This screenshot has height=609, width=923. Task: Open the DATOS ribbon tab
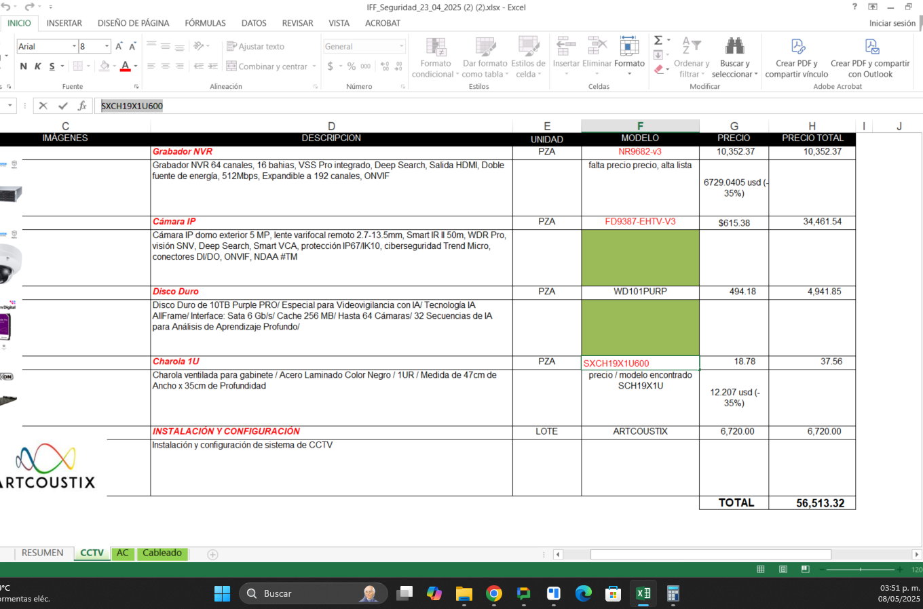tap(254, 23)
